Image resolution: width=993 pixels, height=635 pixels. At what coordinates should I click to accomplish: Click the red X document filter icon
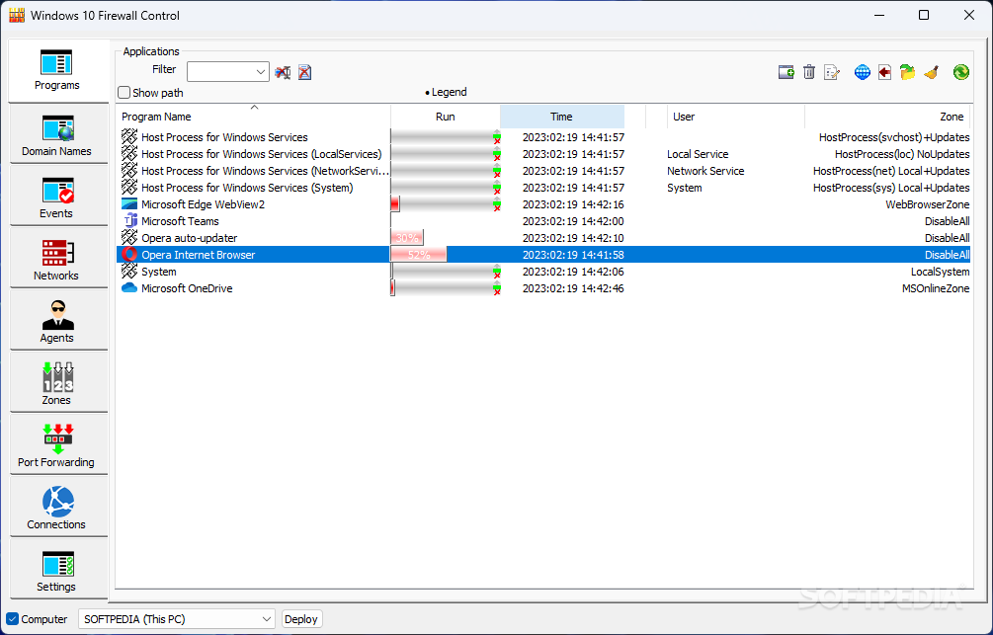[x=304, y=72]
